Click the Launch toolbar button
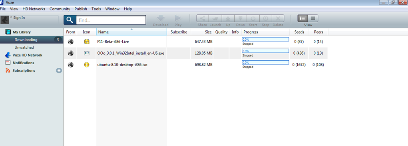Image resolution: width=408 pixels, height=146 pixels. [215, 18]
